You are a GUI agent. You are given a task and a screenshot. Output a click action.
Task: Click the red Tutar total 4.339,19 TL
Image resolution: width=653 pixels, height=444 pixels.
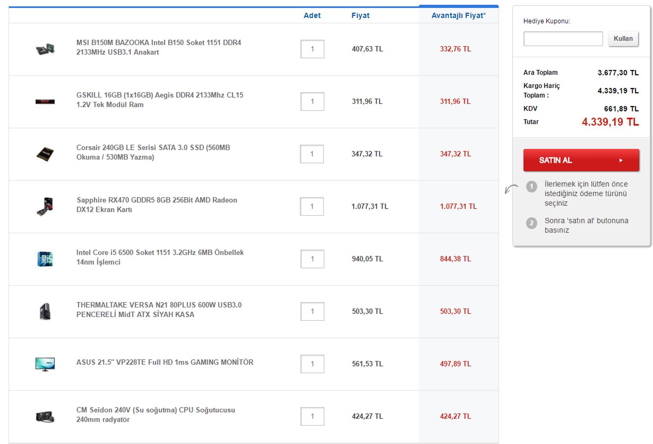(610, 122)
